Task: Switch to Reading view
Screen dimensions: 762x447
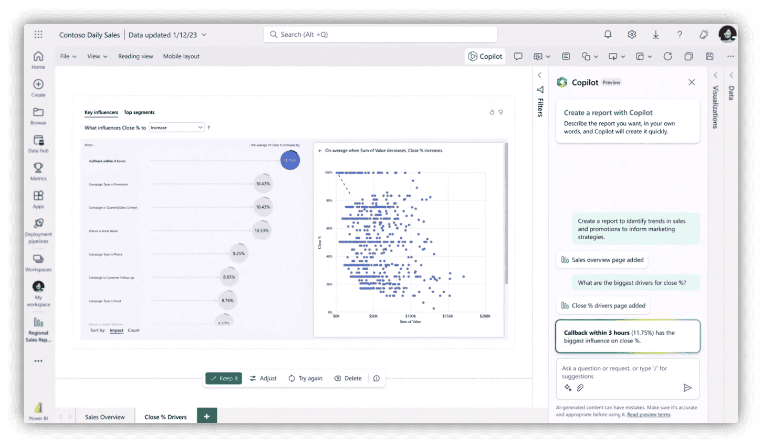Action: [x=135, y=56]
